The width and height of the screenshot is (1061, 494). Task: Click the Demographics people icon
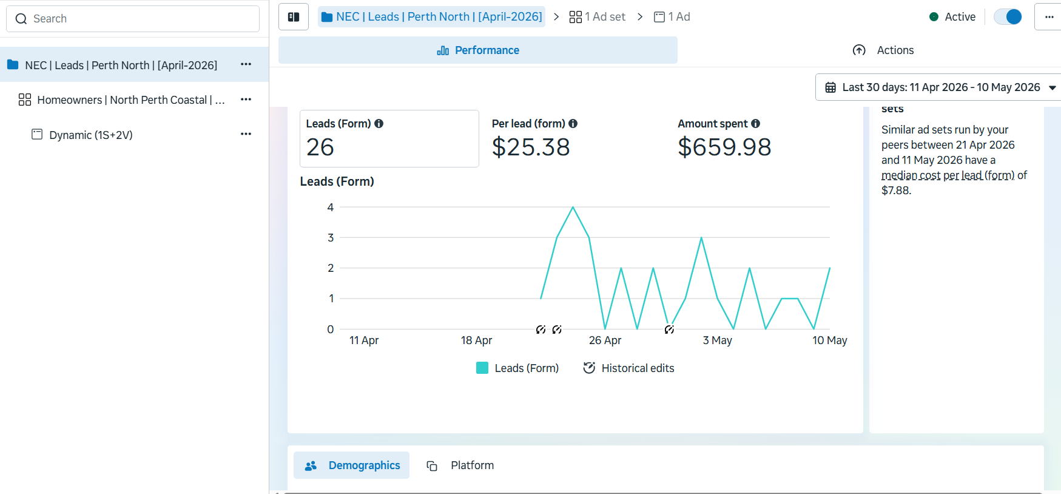(311, 466)
